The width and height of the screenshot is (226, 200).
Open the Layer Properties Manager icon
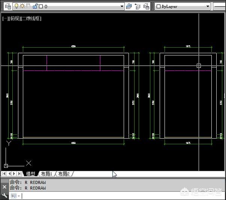tap(7, 6)
